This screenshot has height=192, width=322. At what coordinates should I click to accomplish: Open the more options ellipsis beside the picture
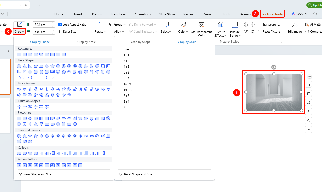tap(308, 130)
